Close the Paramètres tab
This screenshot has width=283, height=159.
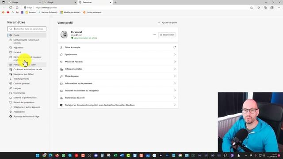coord(111,2)
